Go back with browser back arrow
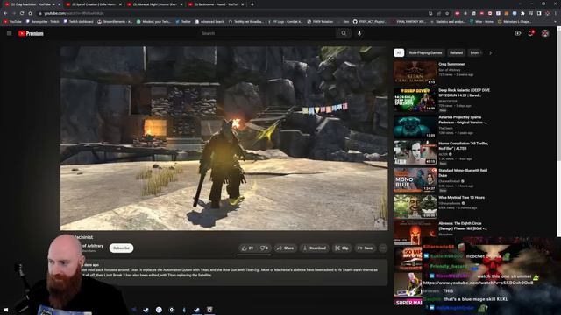 (5, 13)
